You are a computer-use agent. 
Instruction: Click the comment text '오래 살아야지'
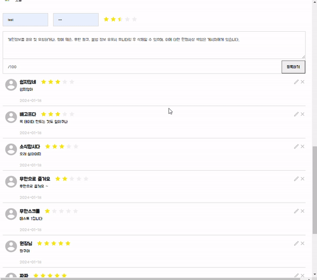(x=30, y=154)
